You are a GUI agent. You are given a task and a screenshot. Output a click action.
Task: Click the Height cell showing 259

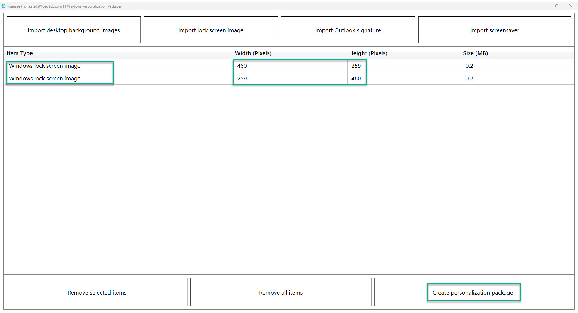[x=356, y=66]
